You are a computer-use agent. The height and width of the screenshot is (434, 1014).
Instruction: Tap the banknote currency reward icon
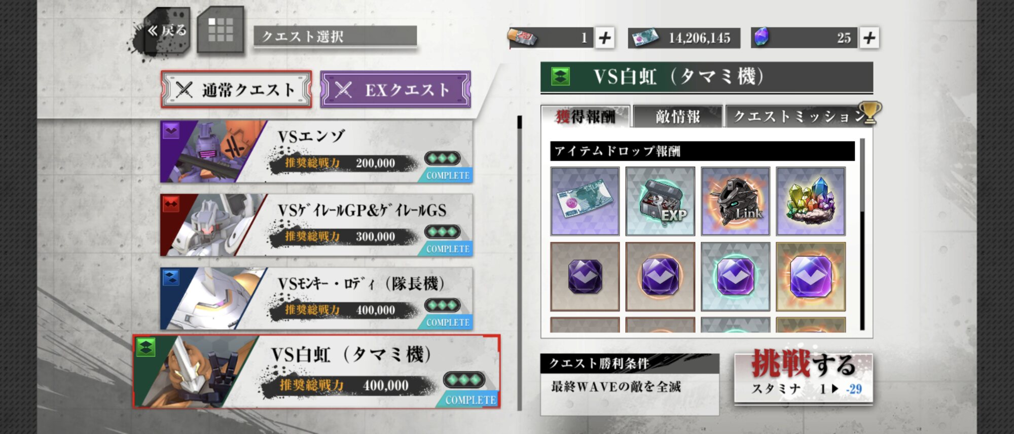(x=585, y=201)
